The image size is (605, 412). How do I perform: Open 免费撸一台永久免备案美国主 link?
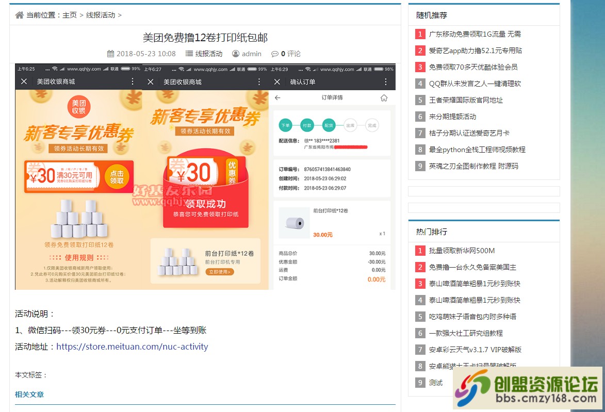pos(472,267)
